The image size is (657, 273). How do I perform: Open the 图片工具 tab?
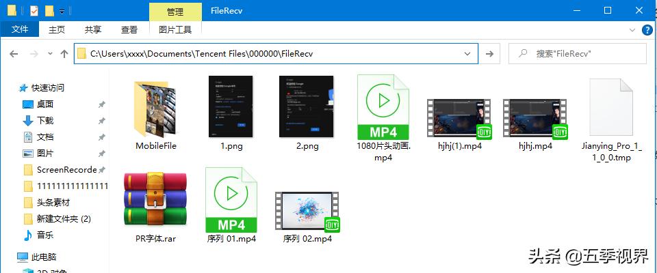[x=175, y=29]
